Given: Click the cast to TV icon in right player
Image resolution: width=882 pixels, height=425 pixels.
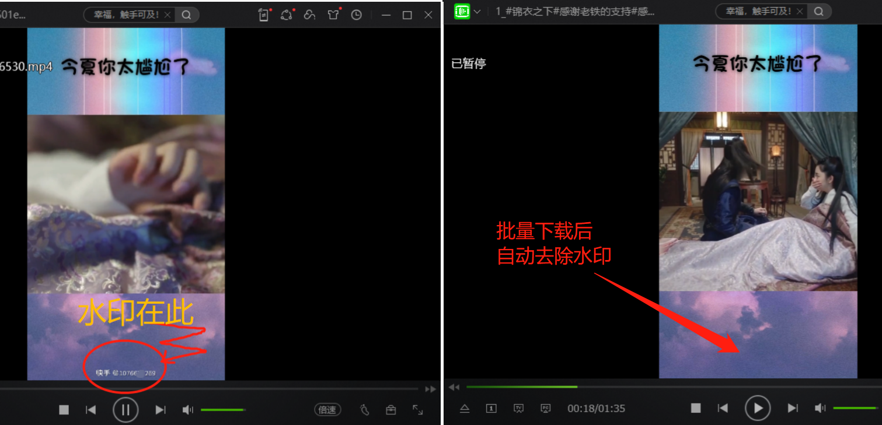Looking at the screenshot, I should (x=518, y=408).
